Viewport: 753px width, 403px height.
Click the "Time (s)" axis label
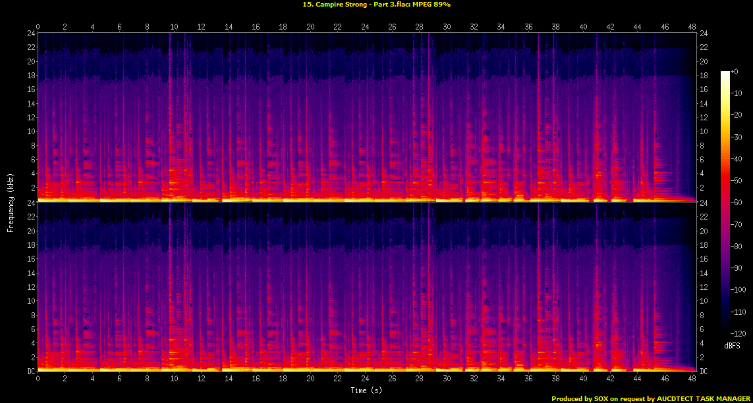(366, 391)
